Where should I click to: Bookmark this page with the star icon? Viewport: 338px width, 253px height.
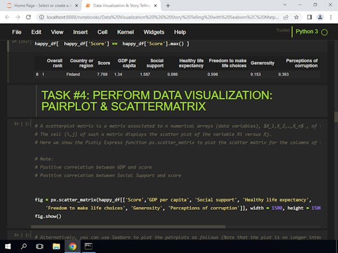click(296, 17)
